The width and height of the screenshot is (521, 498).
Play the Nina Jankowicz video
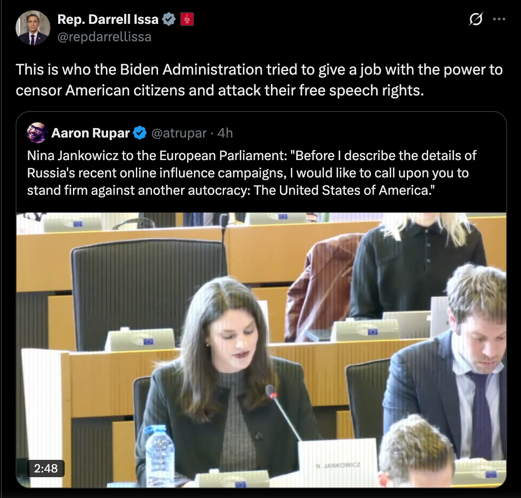click(x=261, y=350)
